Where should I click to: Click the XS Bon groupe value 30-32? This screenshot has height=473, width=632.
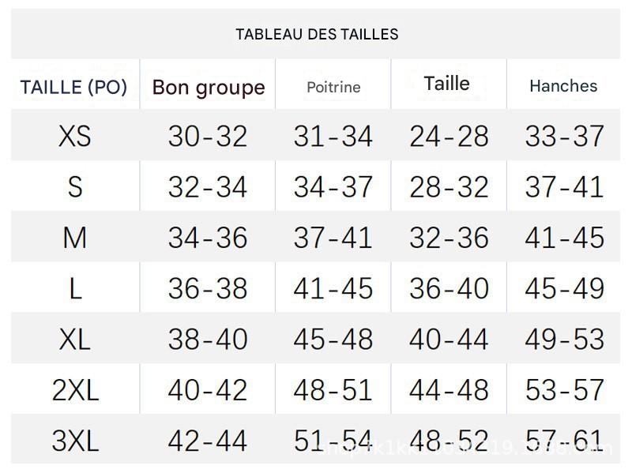click(x=208, y=137)
